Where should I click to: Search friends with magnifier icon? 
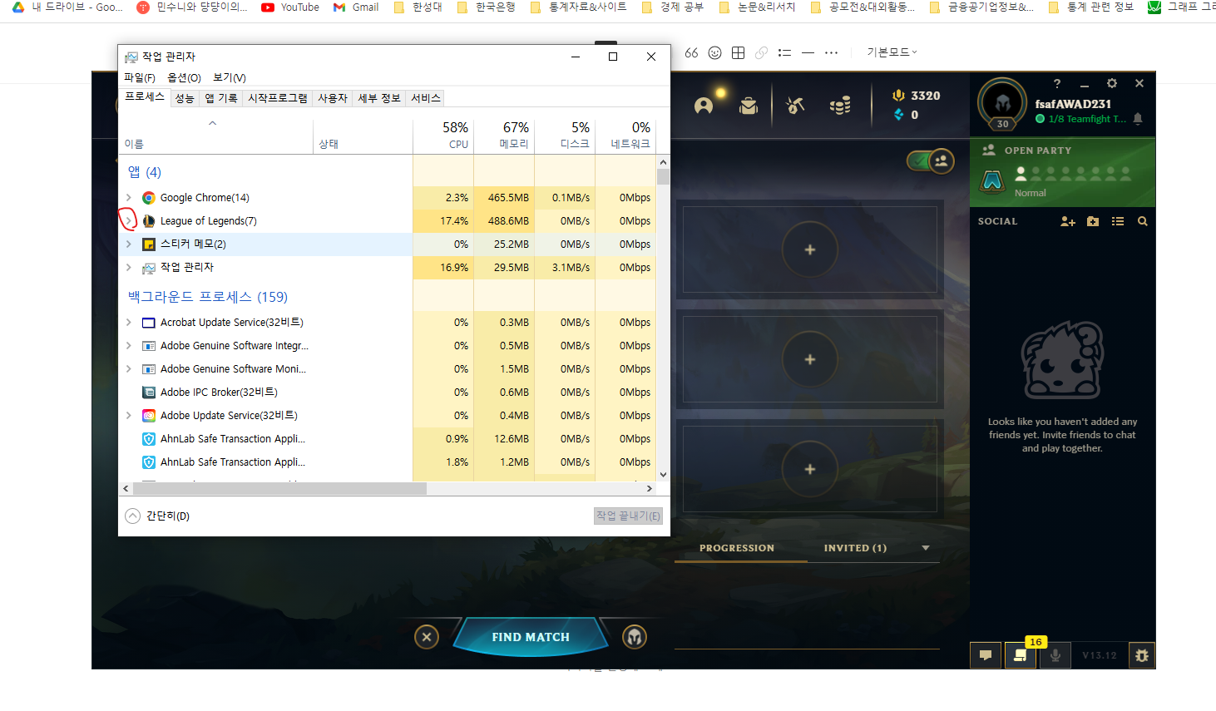click(x=1143, y=221)
